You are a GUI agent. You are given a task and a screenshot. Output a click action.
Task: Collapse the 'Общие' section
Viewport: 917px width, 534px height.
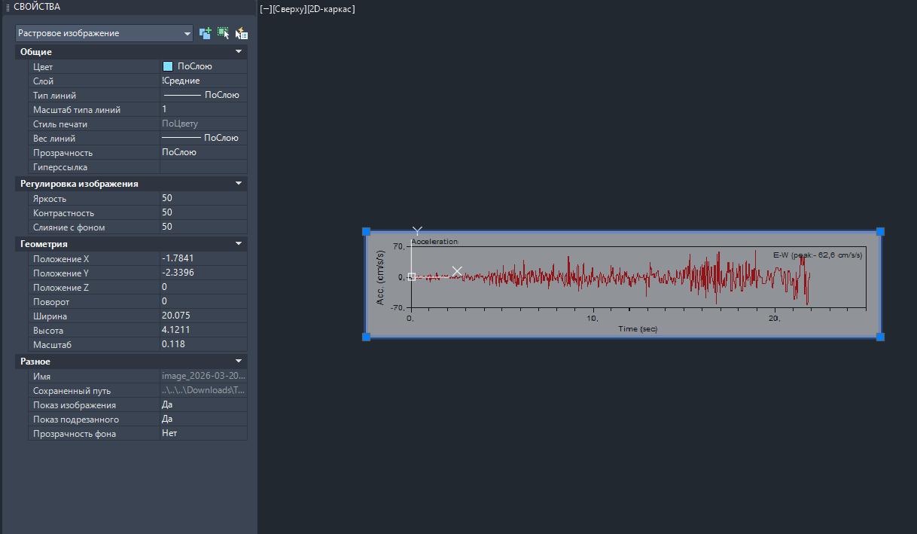click(239, 52)
